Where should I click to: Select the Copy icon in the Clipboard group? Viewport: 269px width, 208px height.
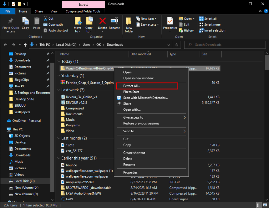pyautogui.click(x=25, y=23)
